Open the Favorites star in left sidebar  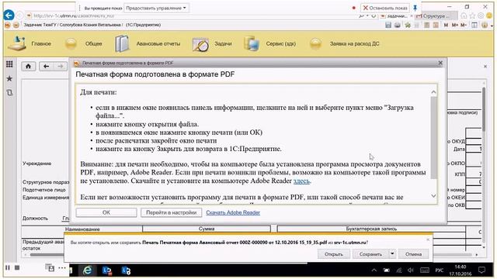pos(9,78)
